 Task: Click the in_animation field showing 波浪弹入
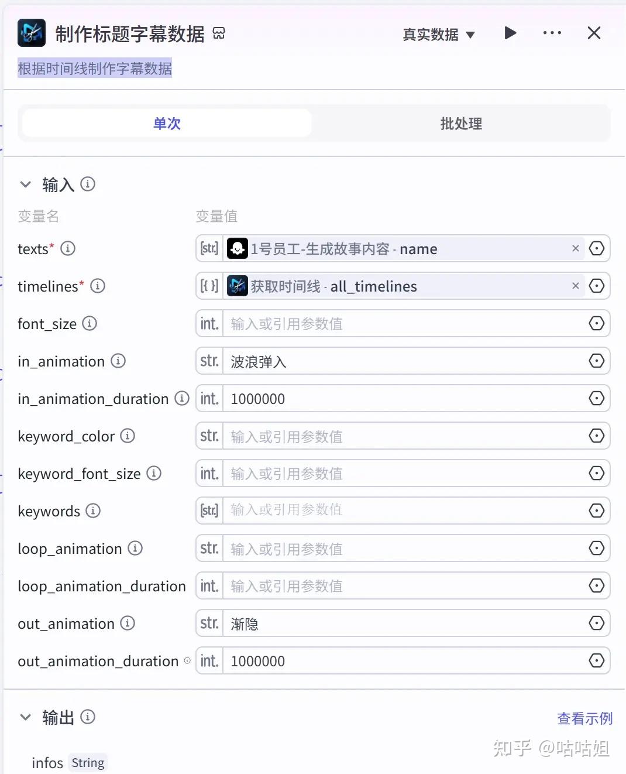(x=404, y=361)
